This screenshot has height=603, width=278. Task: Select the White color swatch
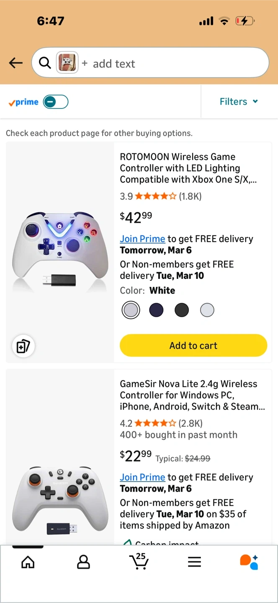(131, 310)
